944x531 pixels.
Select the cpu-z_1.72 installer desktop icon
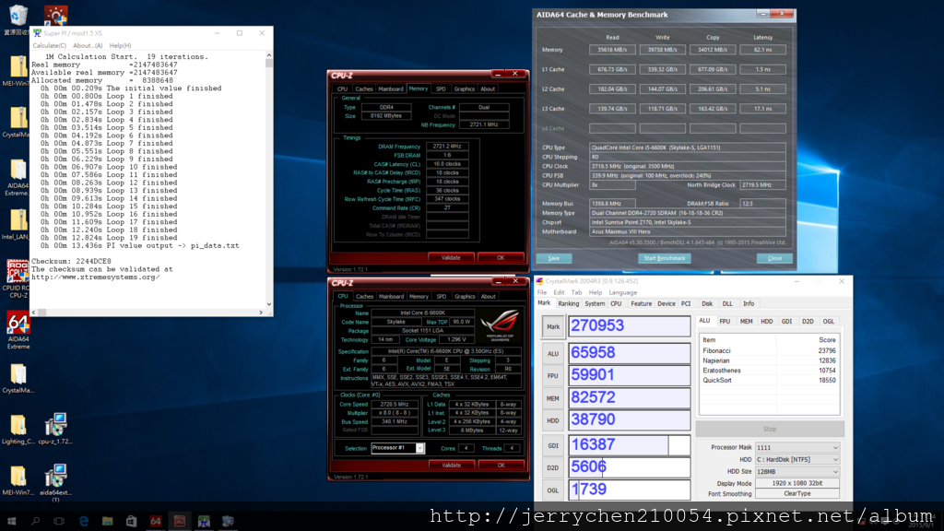click(x=55, y=430)
